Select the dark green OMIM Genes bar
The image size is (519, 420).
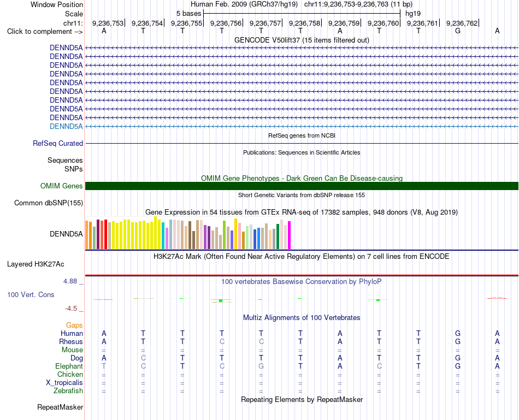[302, 186]
